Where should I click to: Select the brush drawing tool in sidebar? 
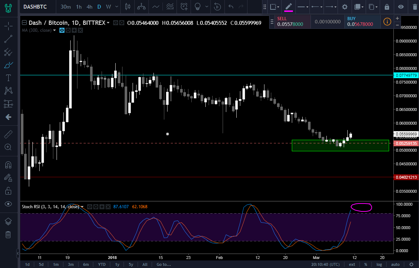[x=8, y=65]
